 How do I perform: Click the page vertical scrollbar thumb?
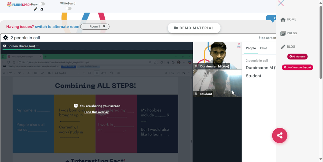coord(320,42)
